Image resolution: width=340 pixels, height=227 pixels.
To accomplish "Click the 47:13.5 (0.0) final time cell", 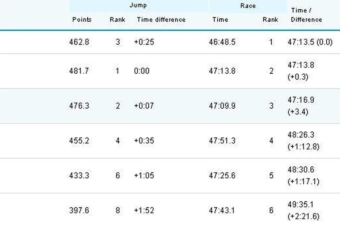I will 310,42.
